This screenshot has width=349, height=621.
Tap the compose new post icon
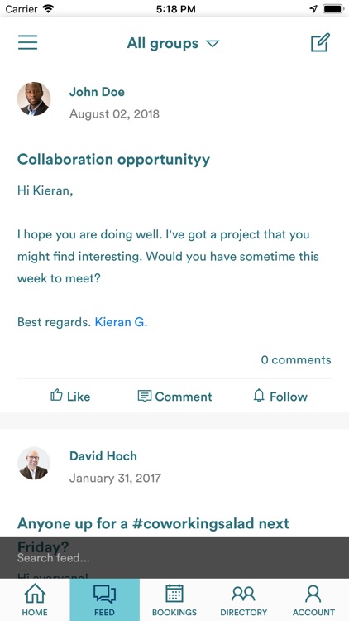pos(320,43)
